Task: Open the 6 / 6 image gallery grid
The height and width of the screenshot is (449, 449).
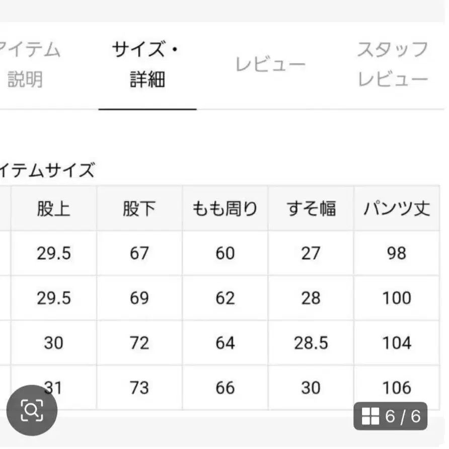Action: point(390,416)
